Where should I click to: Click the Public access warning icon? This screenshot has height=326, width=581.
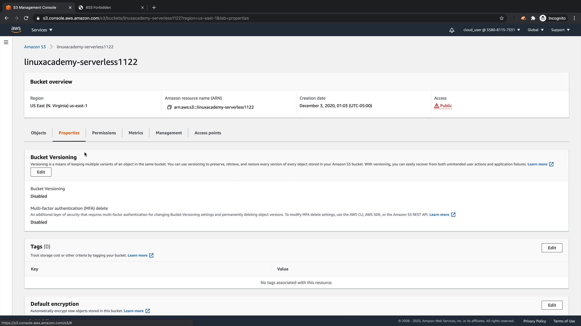[436, 106]
